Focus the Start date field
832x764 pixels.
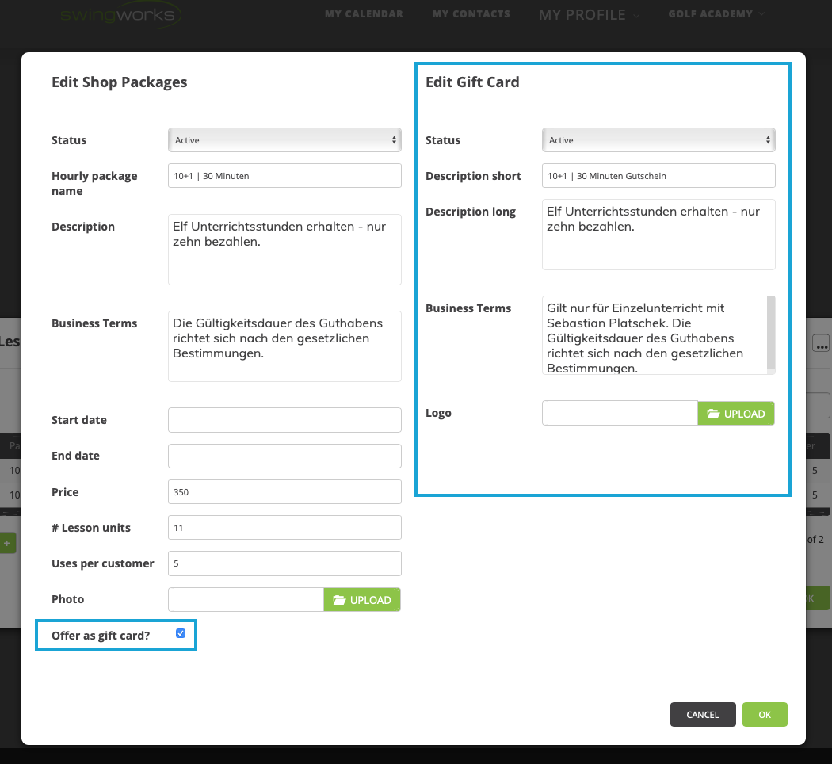point(284,420)
